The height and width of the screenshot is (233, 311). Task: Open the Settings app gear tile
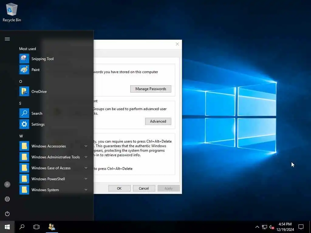pyautogui.click(x=24, y=124)
